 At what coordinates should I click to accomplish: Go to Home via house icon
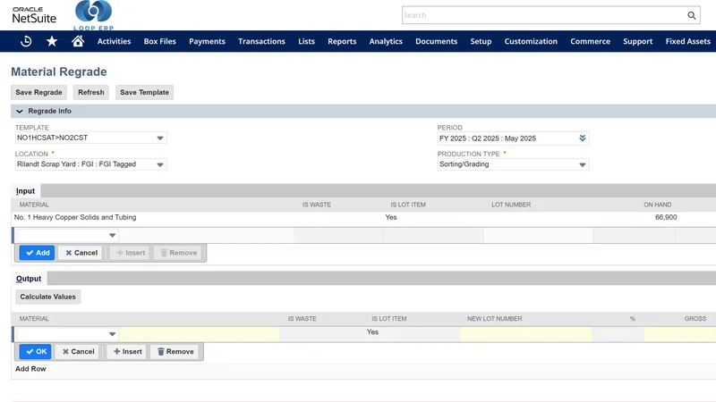tap(78, 41)
